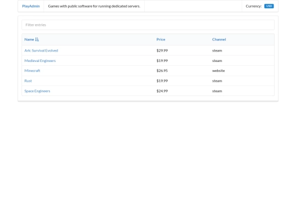Viewport: 296px width, 222px height.
Task: Select the $24.99 price cell
Action: (162, 91)
